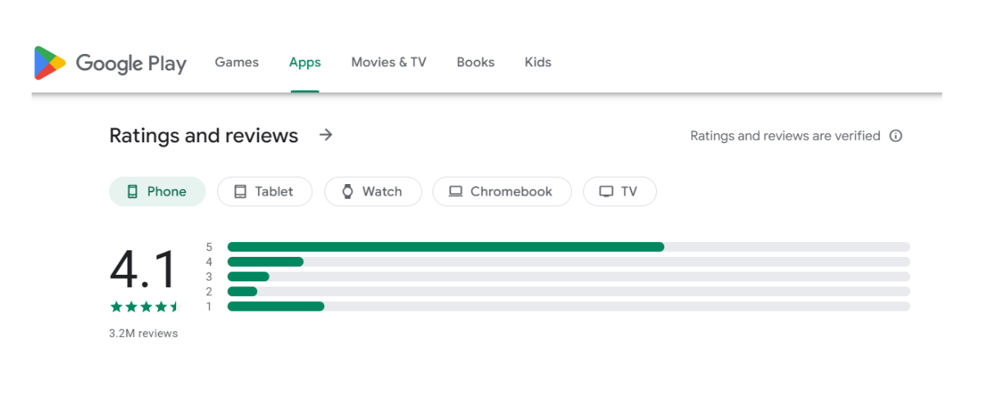Click the tablet icon in Tablet chip

(240, 191)
